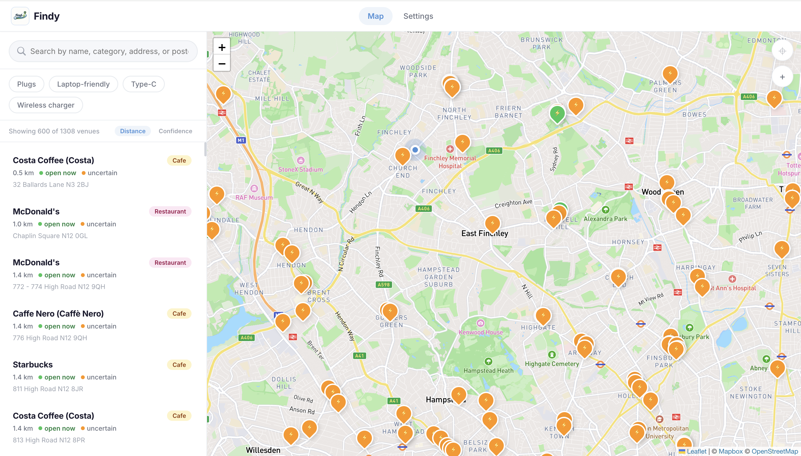
Task: Click the locate-me crosshair icon
Action: [x=782, y=51]
